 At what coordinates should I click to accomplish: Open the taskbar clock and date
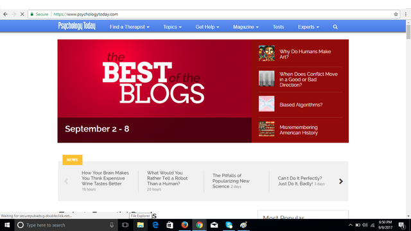point(385,225)
